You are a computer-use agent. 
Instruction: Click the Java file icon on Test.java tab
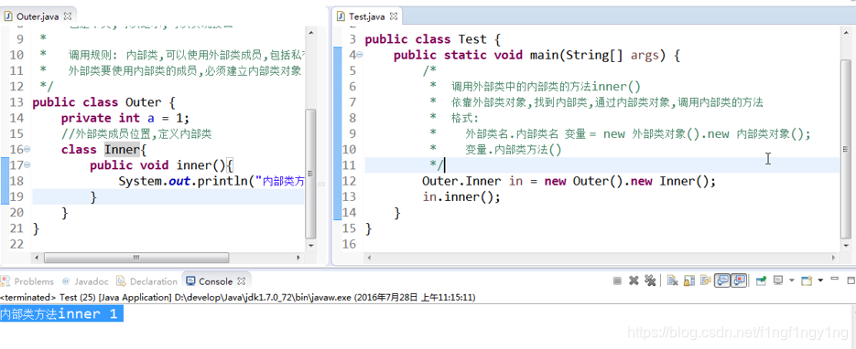pyautogui.click(x=341, y=16)
